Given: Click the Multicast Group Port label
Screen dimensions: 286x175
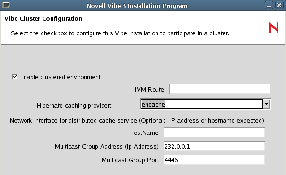Looking at the screenshot, I should point(130,160).
